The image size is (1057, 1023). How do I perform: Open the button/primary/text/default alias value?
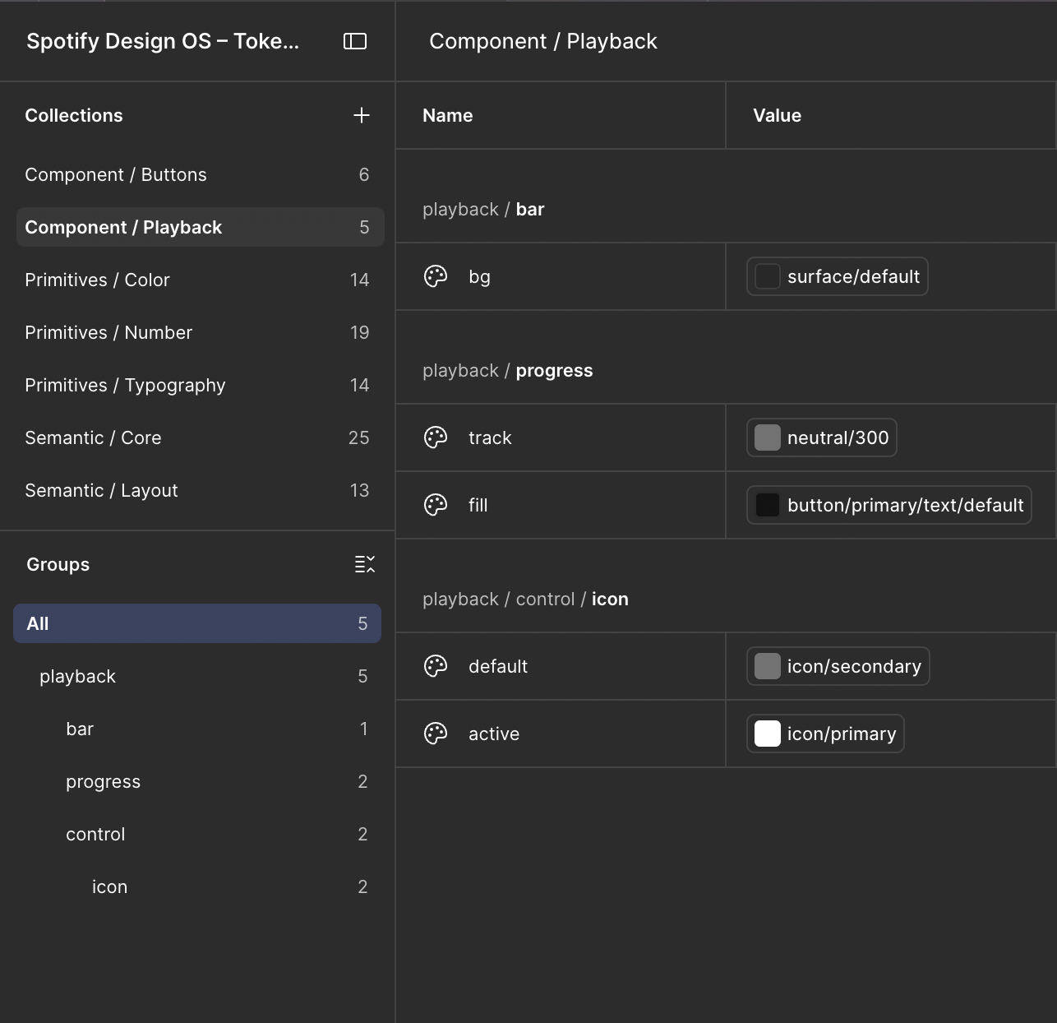pyautogui.click(x=889, y=505)
